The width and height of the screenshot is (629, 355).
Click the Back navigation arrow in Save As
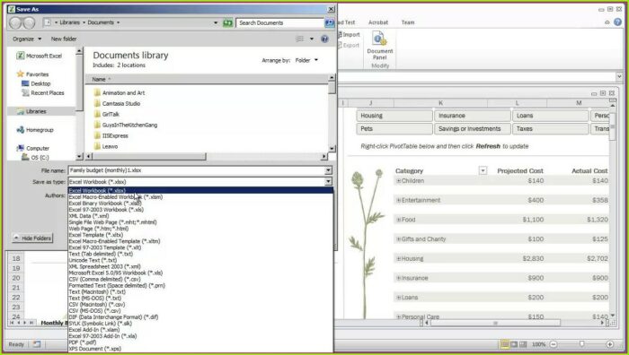click(15, 22)
